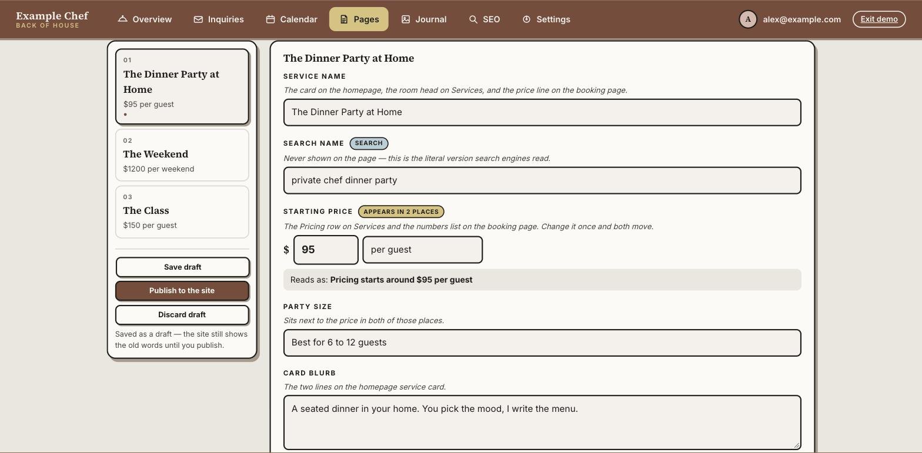Click the Settings clock icon
Screen dimensions: 922x453
526,19
